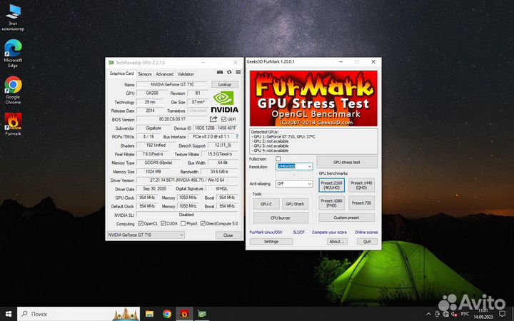514x321 pixels.
Task: Open Этот компьютер desktop icon
Action: 13,16
